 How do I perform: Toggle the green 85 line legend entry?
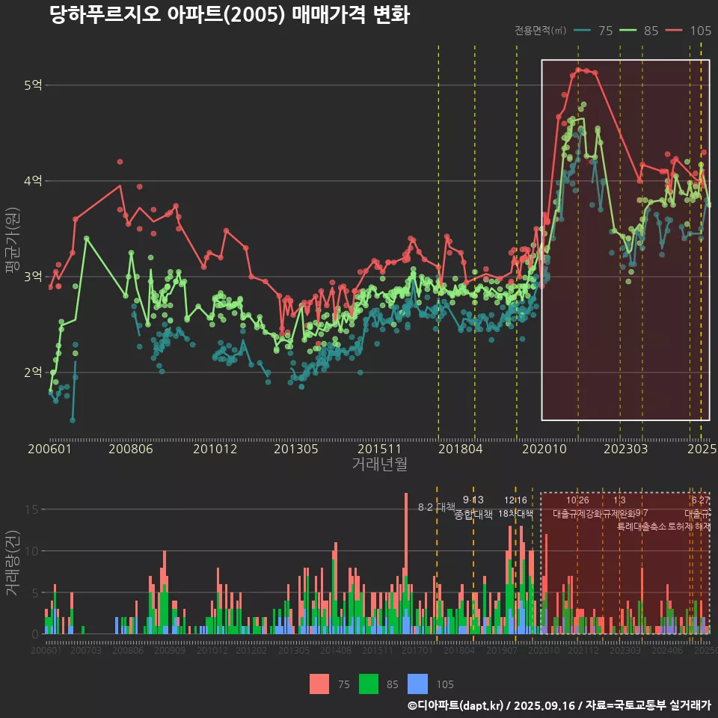pos(639,31)
